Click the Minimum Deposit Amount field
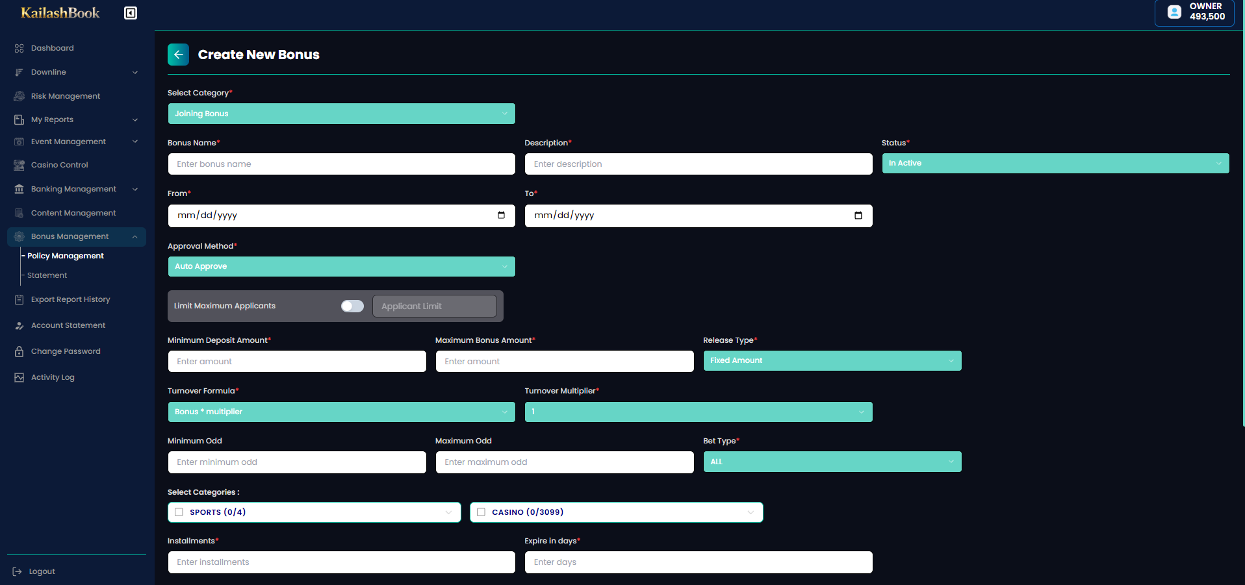The image size is (1245, 585). point(297,361)
